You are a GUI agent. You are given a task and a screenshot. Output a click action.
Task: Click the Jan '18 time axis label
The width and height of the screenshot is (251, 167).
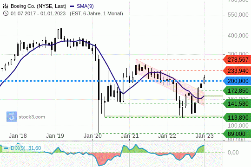coord(18,136)
